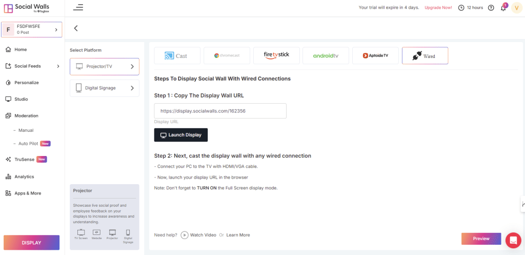Open the Projector/TV platform chevron

[132, 67]
